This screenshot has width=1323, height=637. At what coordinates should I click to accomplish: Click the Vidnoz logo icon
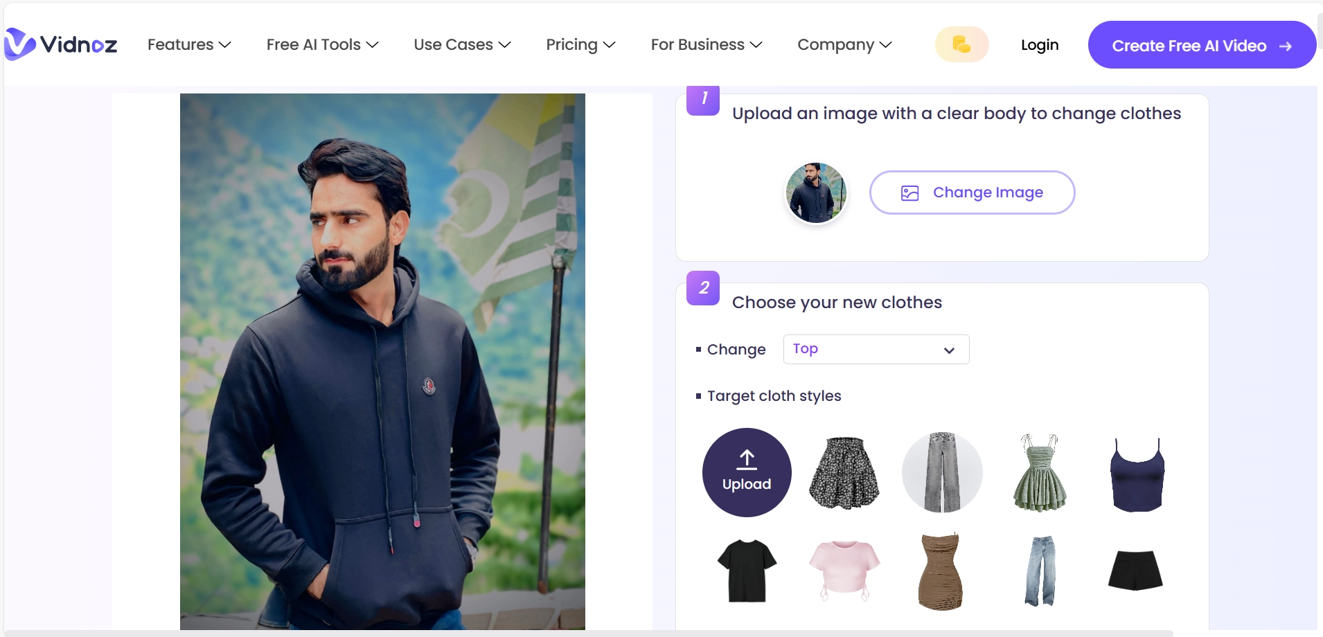19,44
